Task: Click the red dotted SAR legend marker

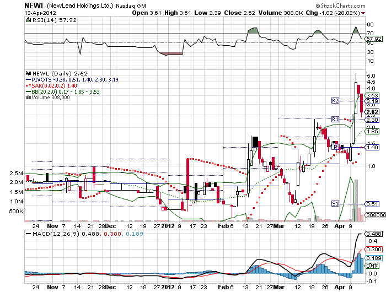Action: point(28,85)
